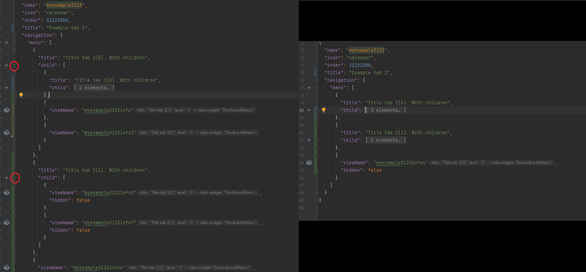Click navigation gutter icon on line 44, right editor
The image size is (586, 272).
[x=309, y=163]
